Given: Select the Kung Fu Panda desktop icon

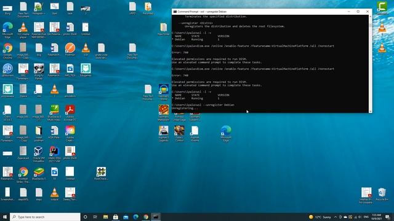Looking at the screenshot, I should pos(39,71).
